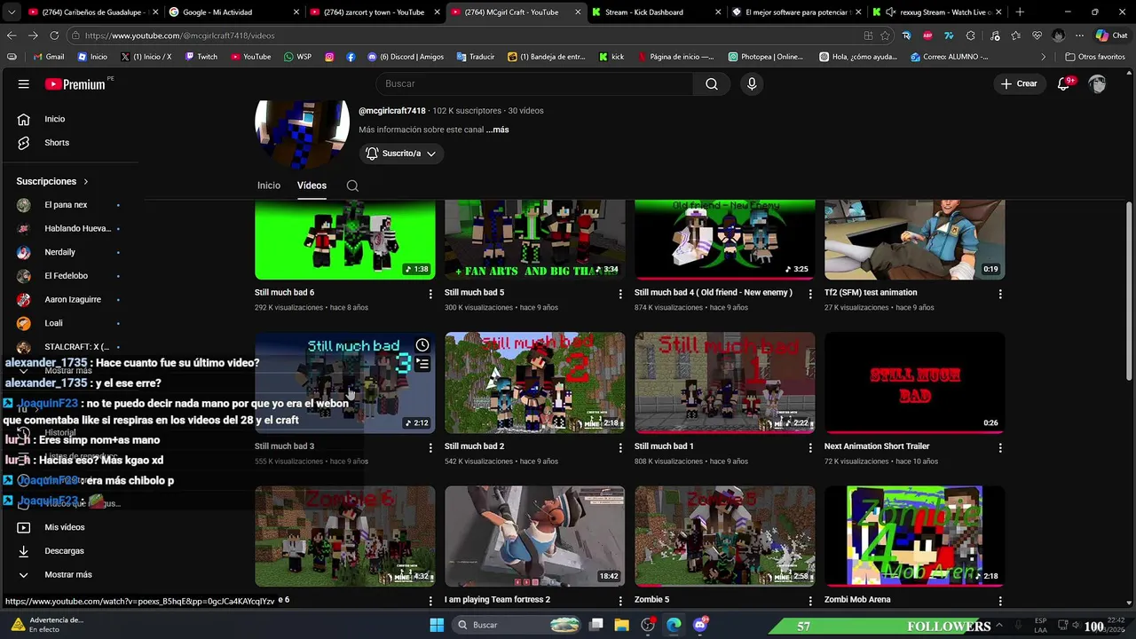This screenshot has height=639, width=1136.
Task: Activate voice search microphone
Action: pos(752,83)
